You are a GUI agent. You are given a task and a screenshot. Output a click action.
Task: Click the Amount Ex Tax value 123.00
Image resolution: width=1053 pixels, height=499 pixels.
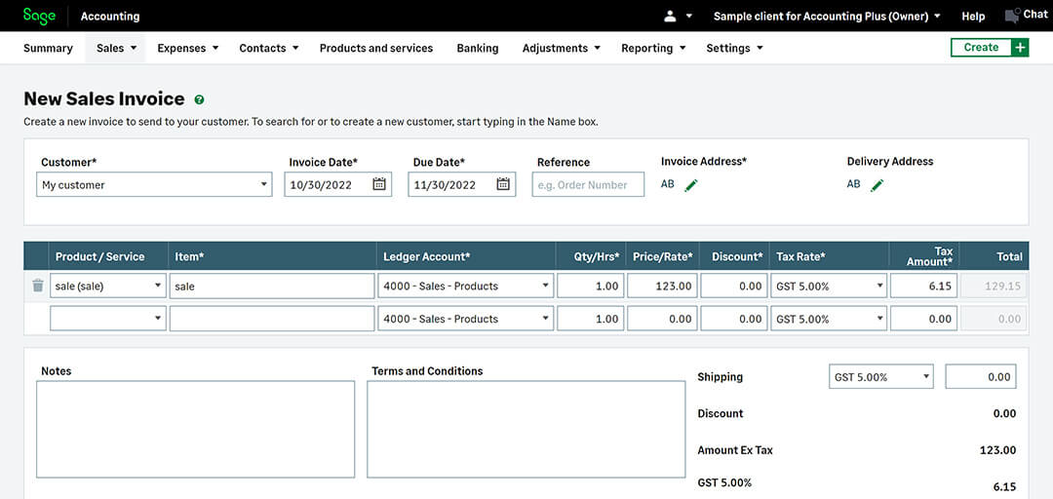(x=998, y=450)
